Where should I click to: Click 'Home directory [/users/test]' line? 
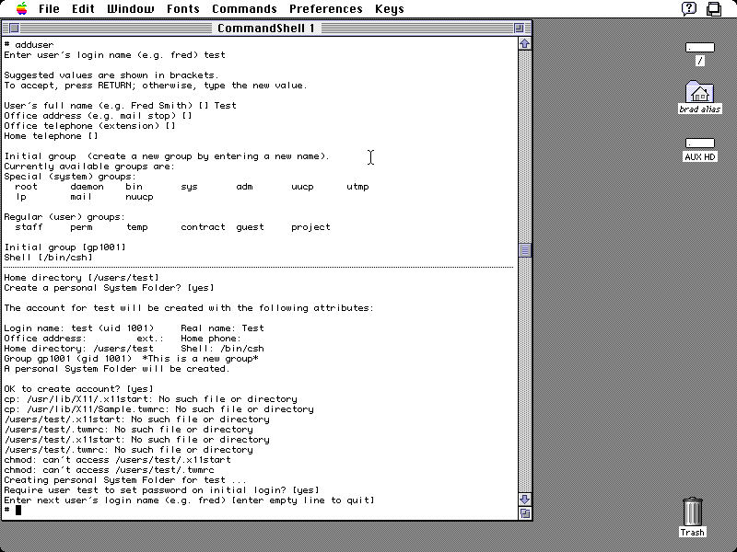click(82, 278)
